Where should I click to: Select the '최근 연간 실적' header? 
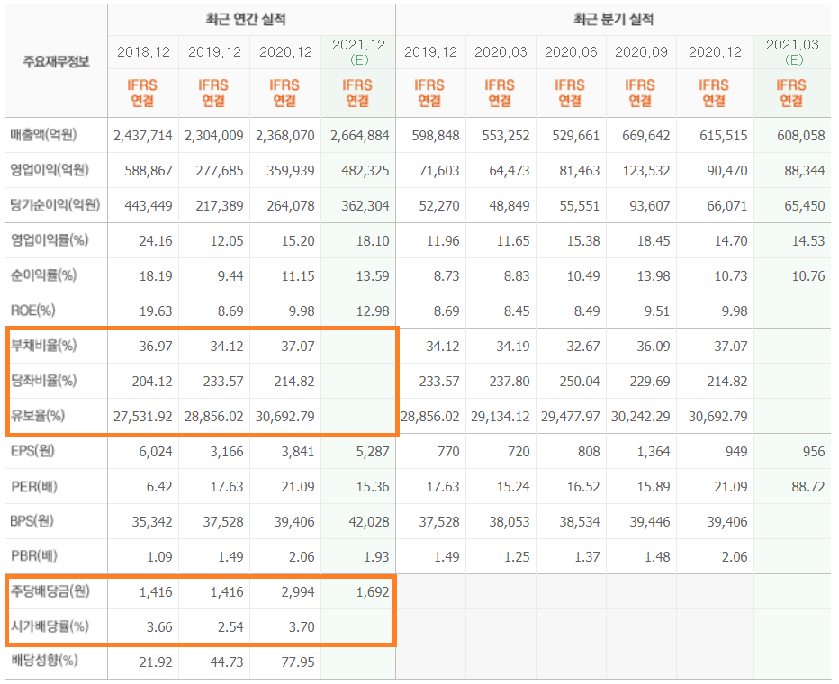tap(246, 20)
